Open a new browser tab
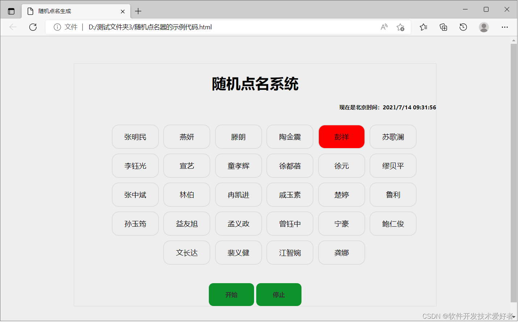 pyautogui.click(x=138, y=11)
